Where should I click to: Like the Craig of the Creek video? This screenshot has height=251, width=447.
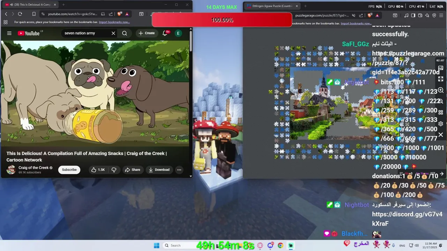98,170
